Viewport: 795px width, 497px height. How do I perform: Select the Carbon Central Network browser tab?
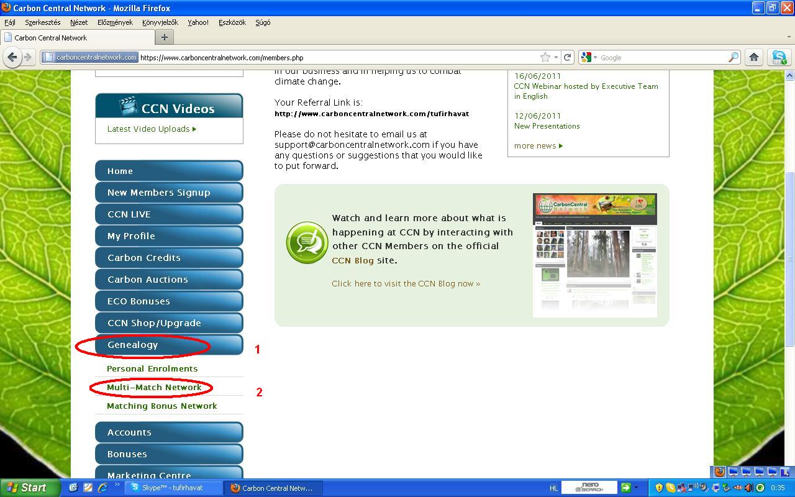click(77, 37)
